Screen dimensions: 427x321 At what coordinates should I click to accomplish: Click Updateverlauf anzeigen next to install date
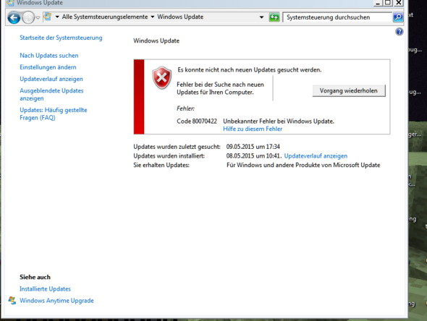click(x=316, y=156)
